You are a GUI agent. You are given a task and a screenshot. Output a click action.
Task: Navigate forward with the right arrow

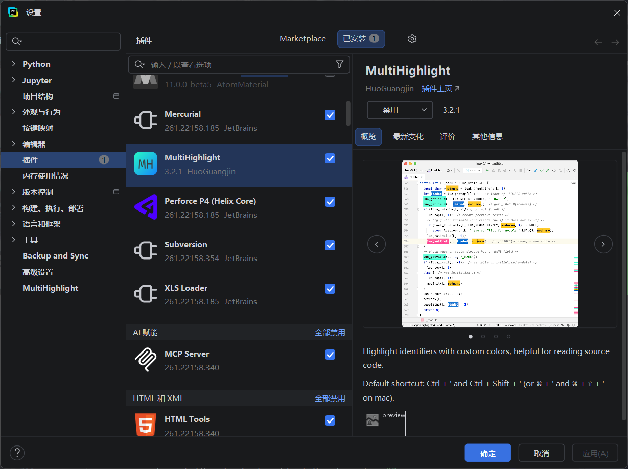pyautogui.click(x=615, y=42)
